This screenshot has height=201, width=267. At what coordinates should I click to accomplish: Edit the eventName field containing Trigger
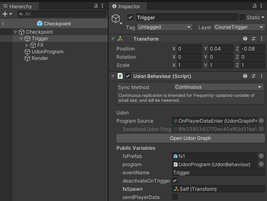click(x=218, y=173)
